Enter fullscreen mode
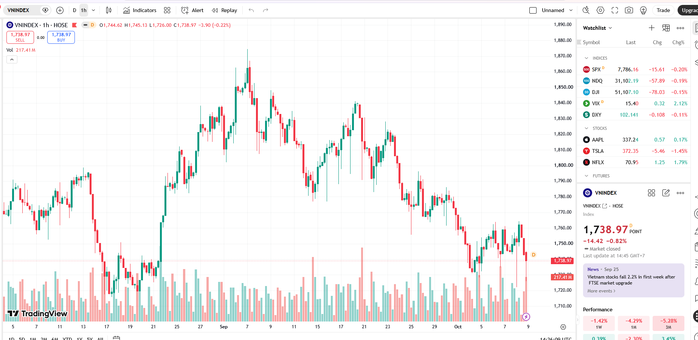 click(615, 10)
